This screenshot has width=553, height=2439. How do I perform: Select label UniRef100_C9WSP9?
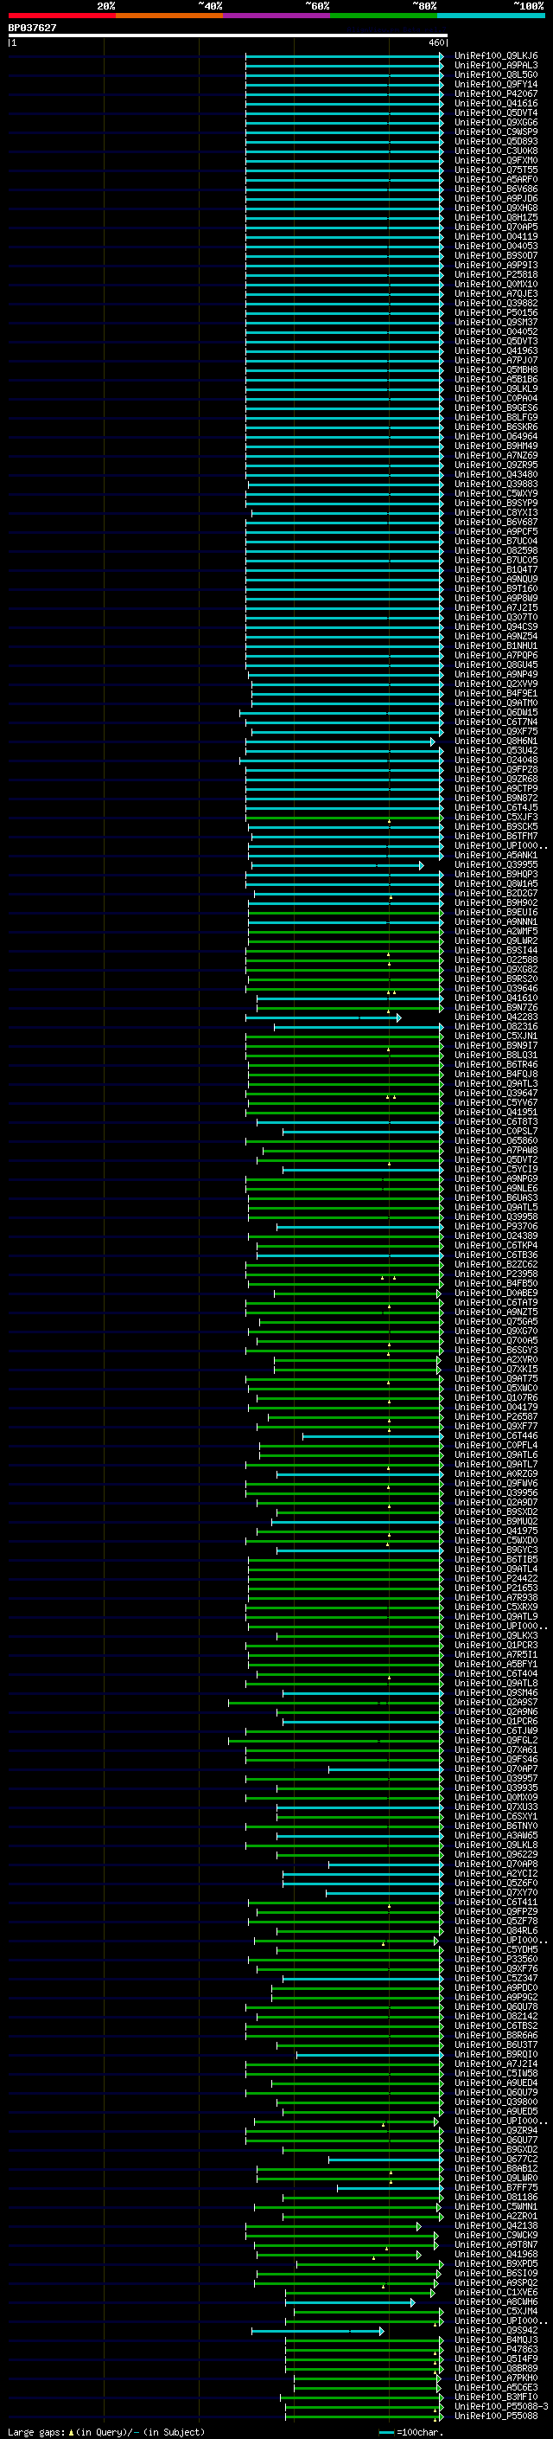(x=496, y=132)
